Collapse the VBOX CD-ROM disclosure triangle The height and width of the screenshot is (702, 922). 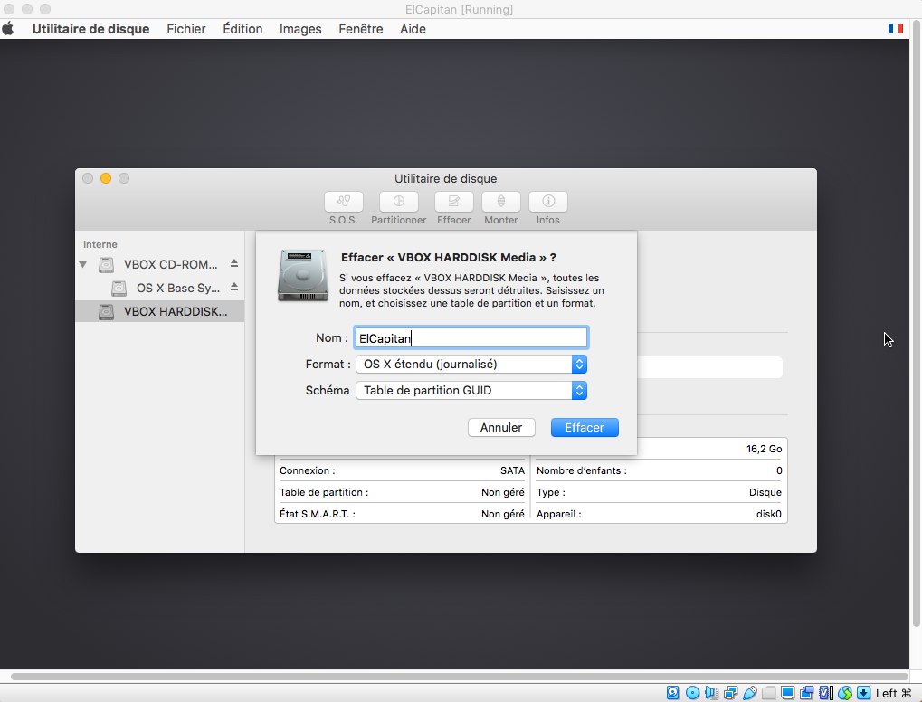[x=83, y=264]
